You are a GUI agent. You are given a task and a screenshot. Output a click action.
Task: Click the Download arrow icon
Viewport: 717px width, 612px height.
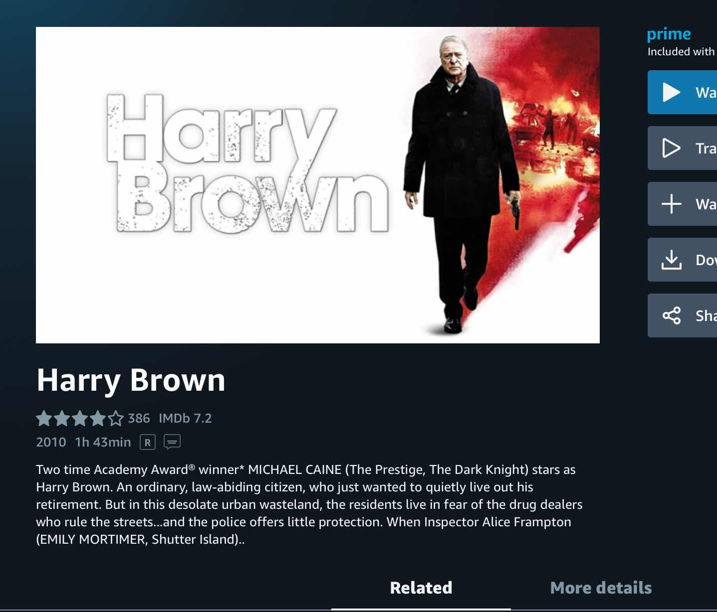click(x=671, y=260)
